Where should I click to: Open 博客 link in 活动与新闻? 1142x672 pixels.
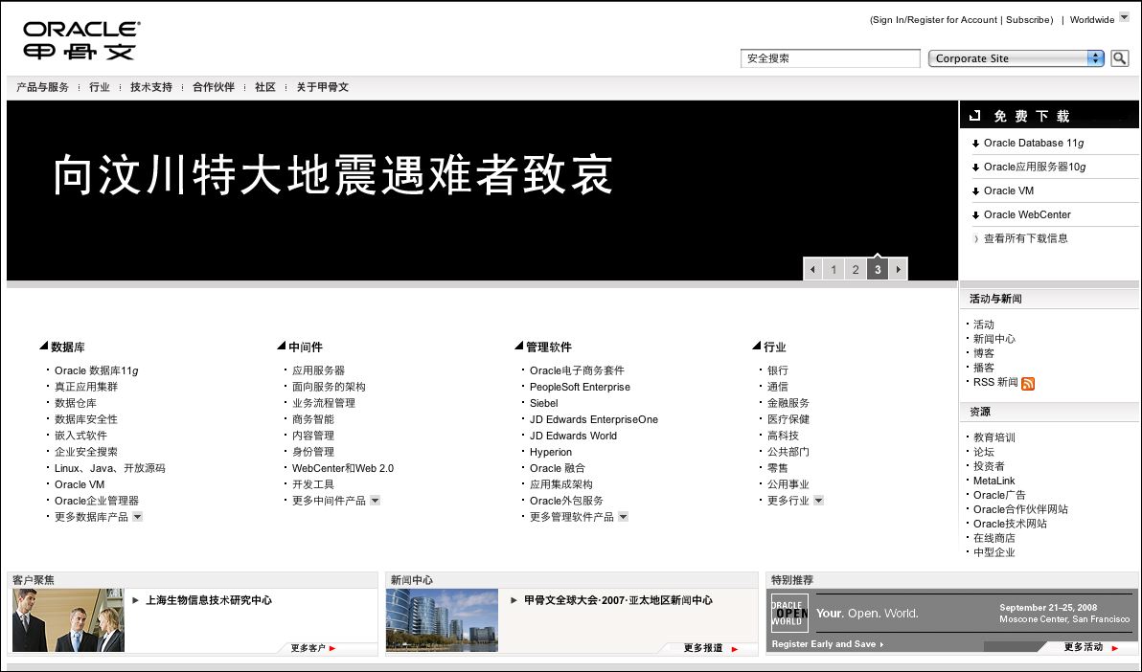(984, 353)
